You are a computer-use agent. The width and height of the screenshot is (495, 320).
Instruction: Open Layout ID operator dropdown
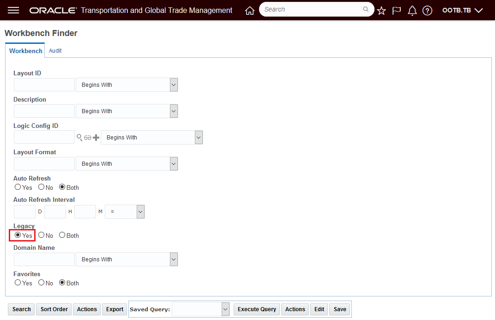point(127,85)
